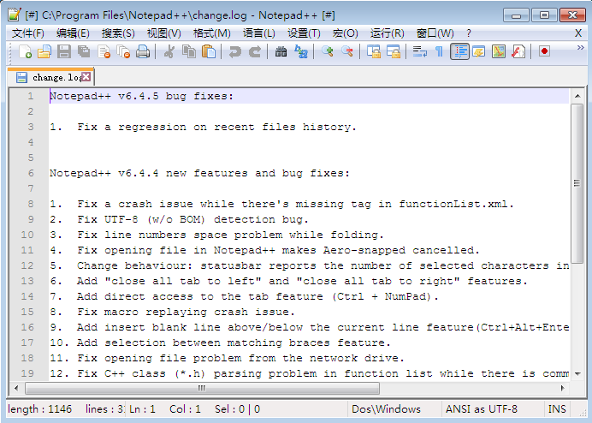Click horizontal scrollbar right arrow
The image size is (592, 423).
tap(563, 388)
